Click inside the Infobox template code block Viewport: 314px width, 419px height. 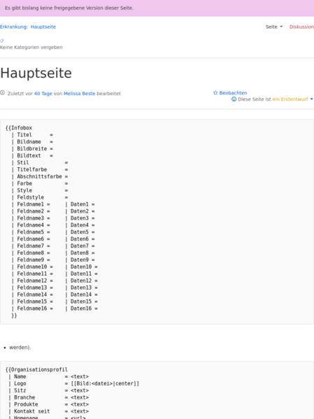pyautogui.click(x=157, y=222)
